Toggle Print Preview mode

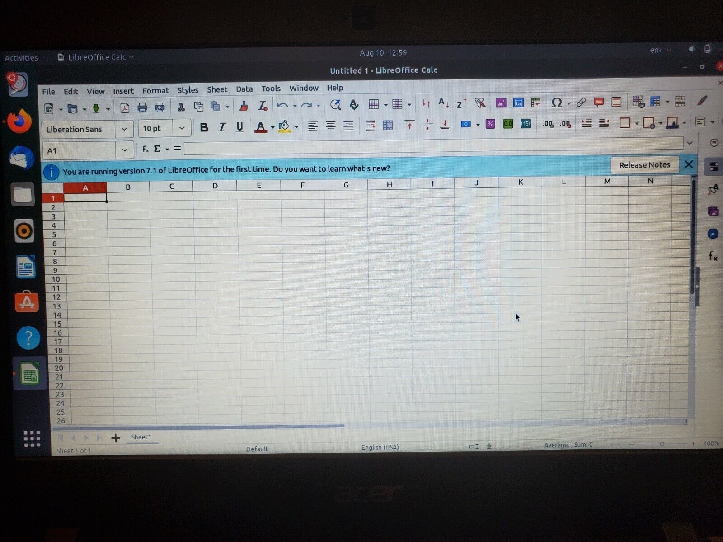coord(160,107)
